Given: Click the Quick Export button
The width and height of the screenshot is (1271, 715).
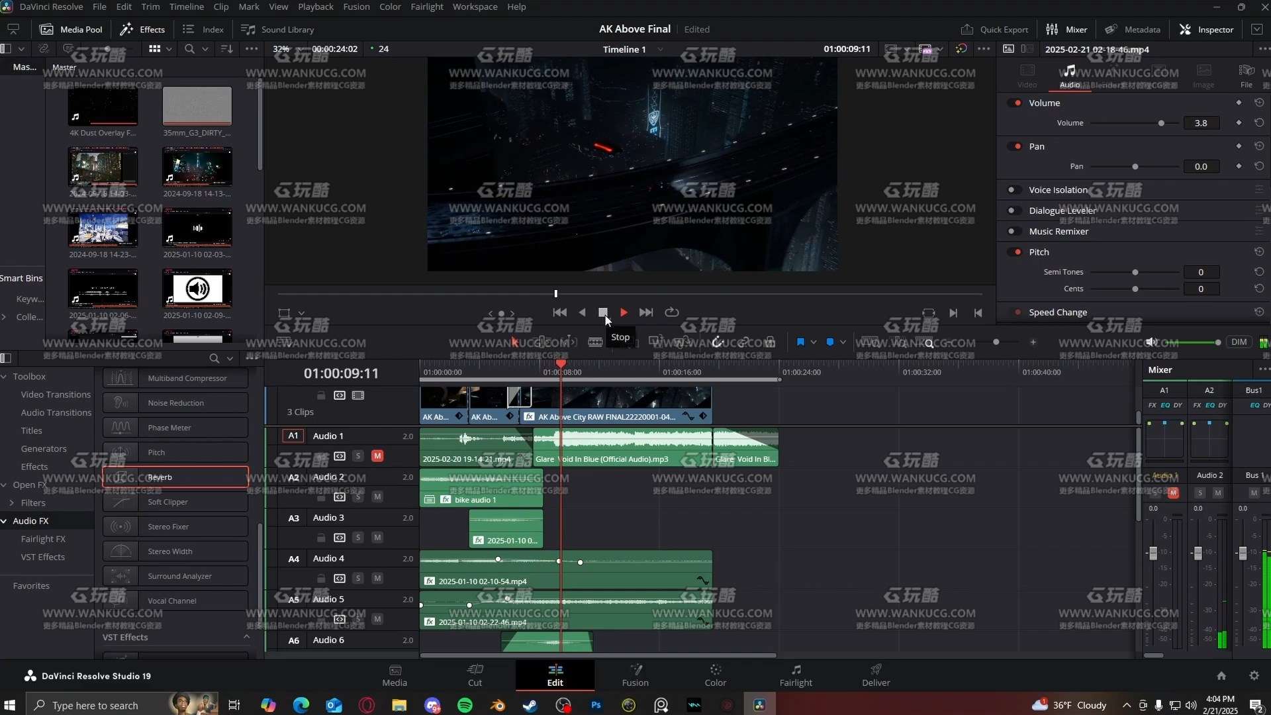Looking at the screenshot, I should (994, 29).
